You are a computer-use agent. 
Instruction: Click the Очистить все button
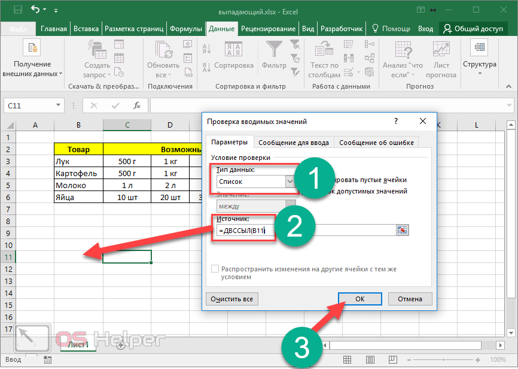point(233,299)
